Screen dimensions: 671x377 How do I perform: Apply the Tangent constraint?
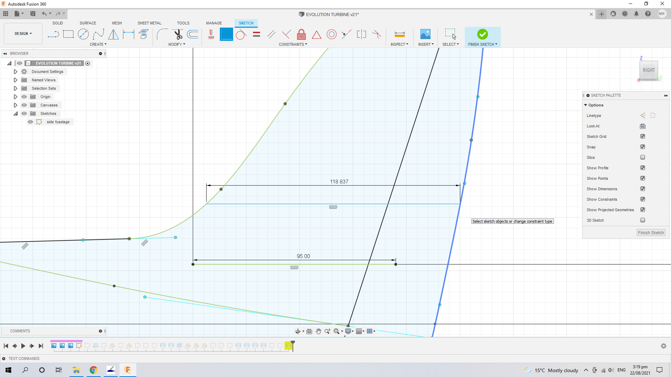(x=241, y=34)
